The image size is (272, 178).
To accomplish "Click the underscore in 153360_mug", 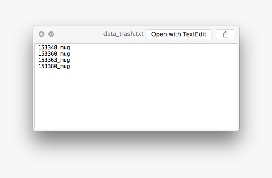I will [59, 56].
